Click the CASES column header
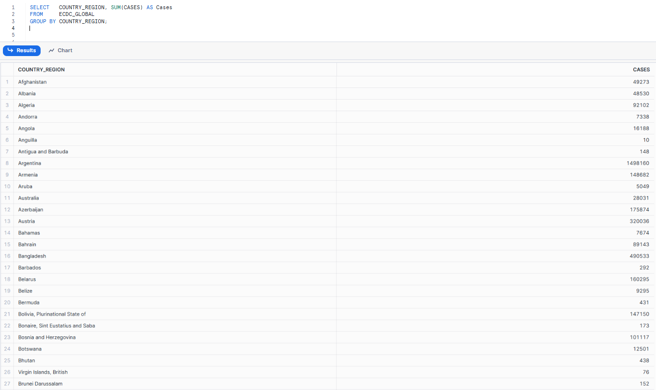 pos(641,70)
